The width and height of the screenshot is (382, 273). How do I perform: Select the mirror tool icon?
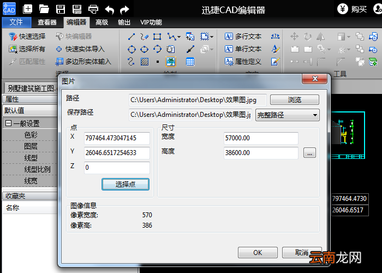click(321, 37)
